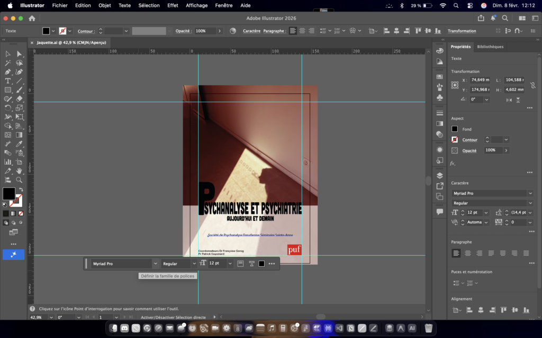Flip horizontally in Transformation section
This screenshot has height=338, width=542.
[509, 100]
